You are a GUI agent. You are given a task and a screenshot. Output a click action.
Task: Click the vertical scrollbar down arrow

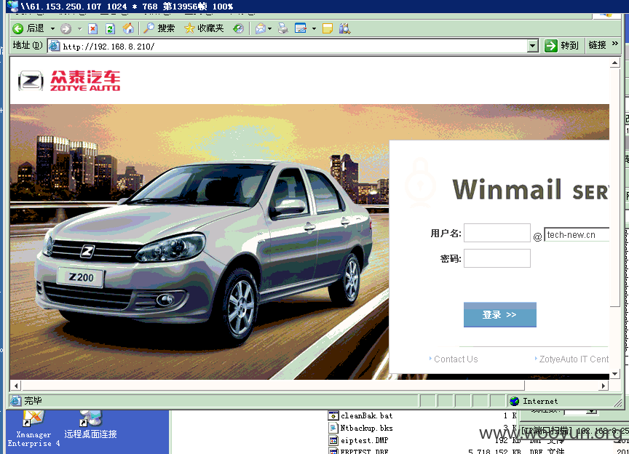point(614,374)
